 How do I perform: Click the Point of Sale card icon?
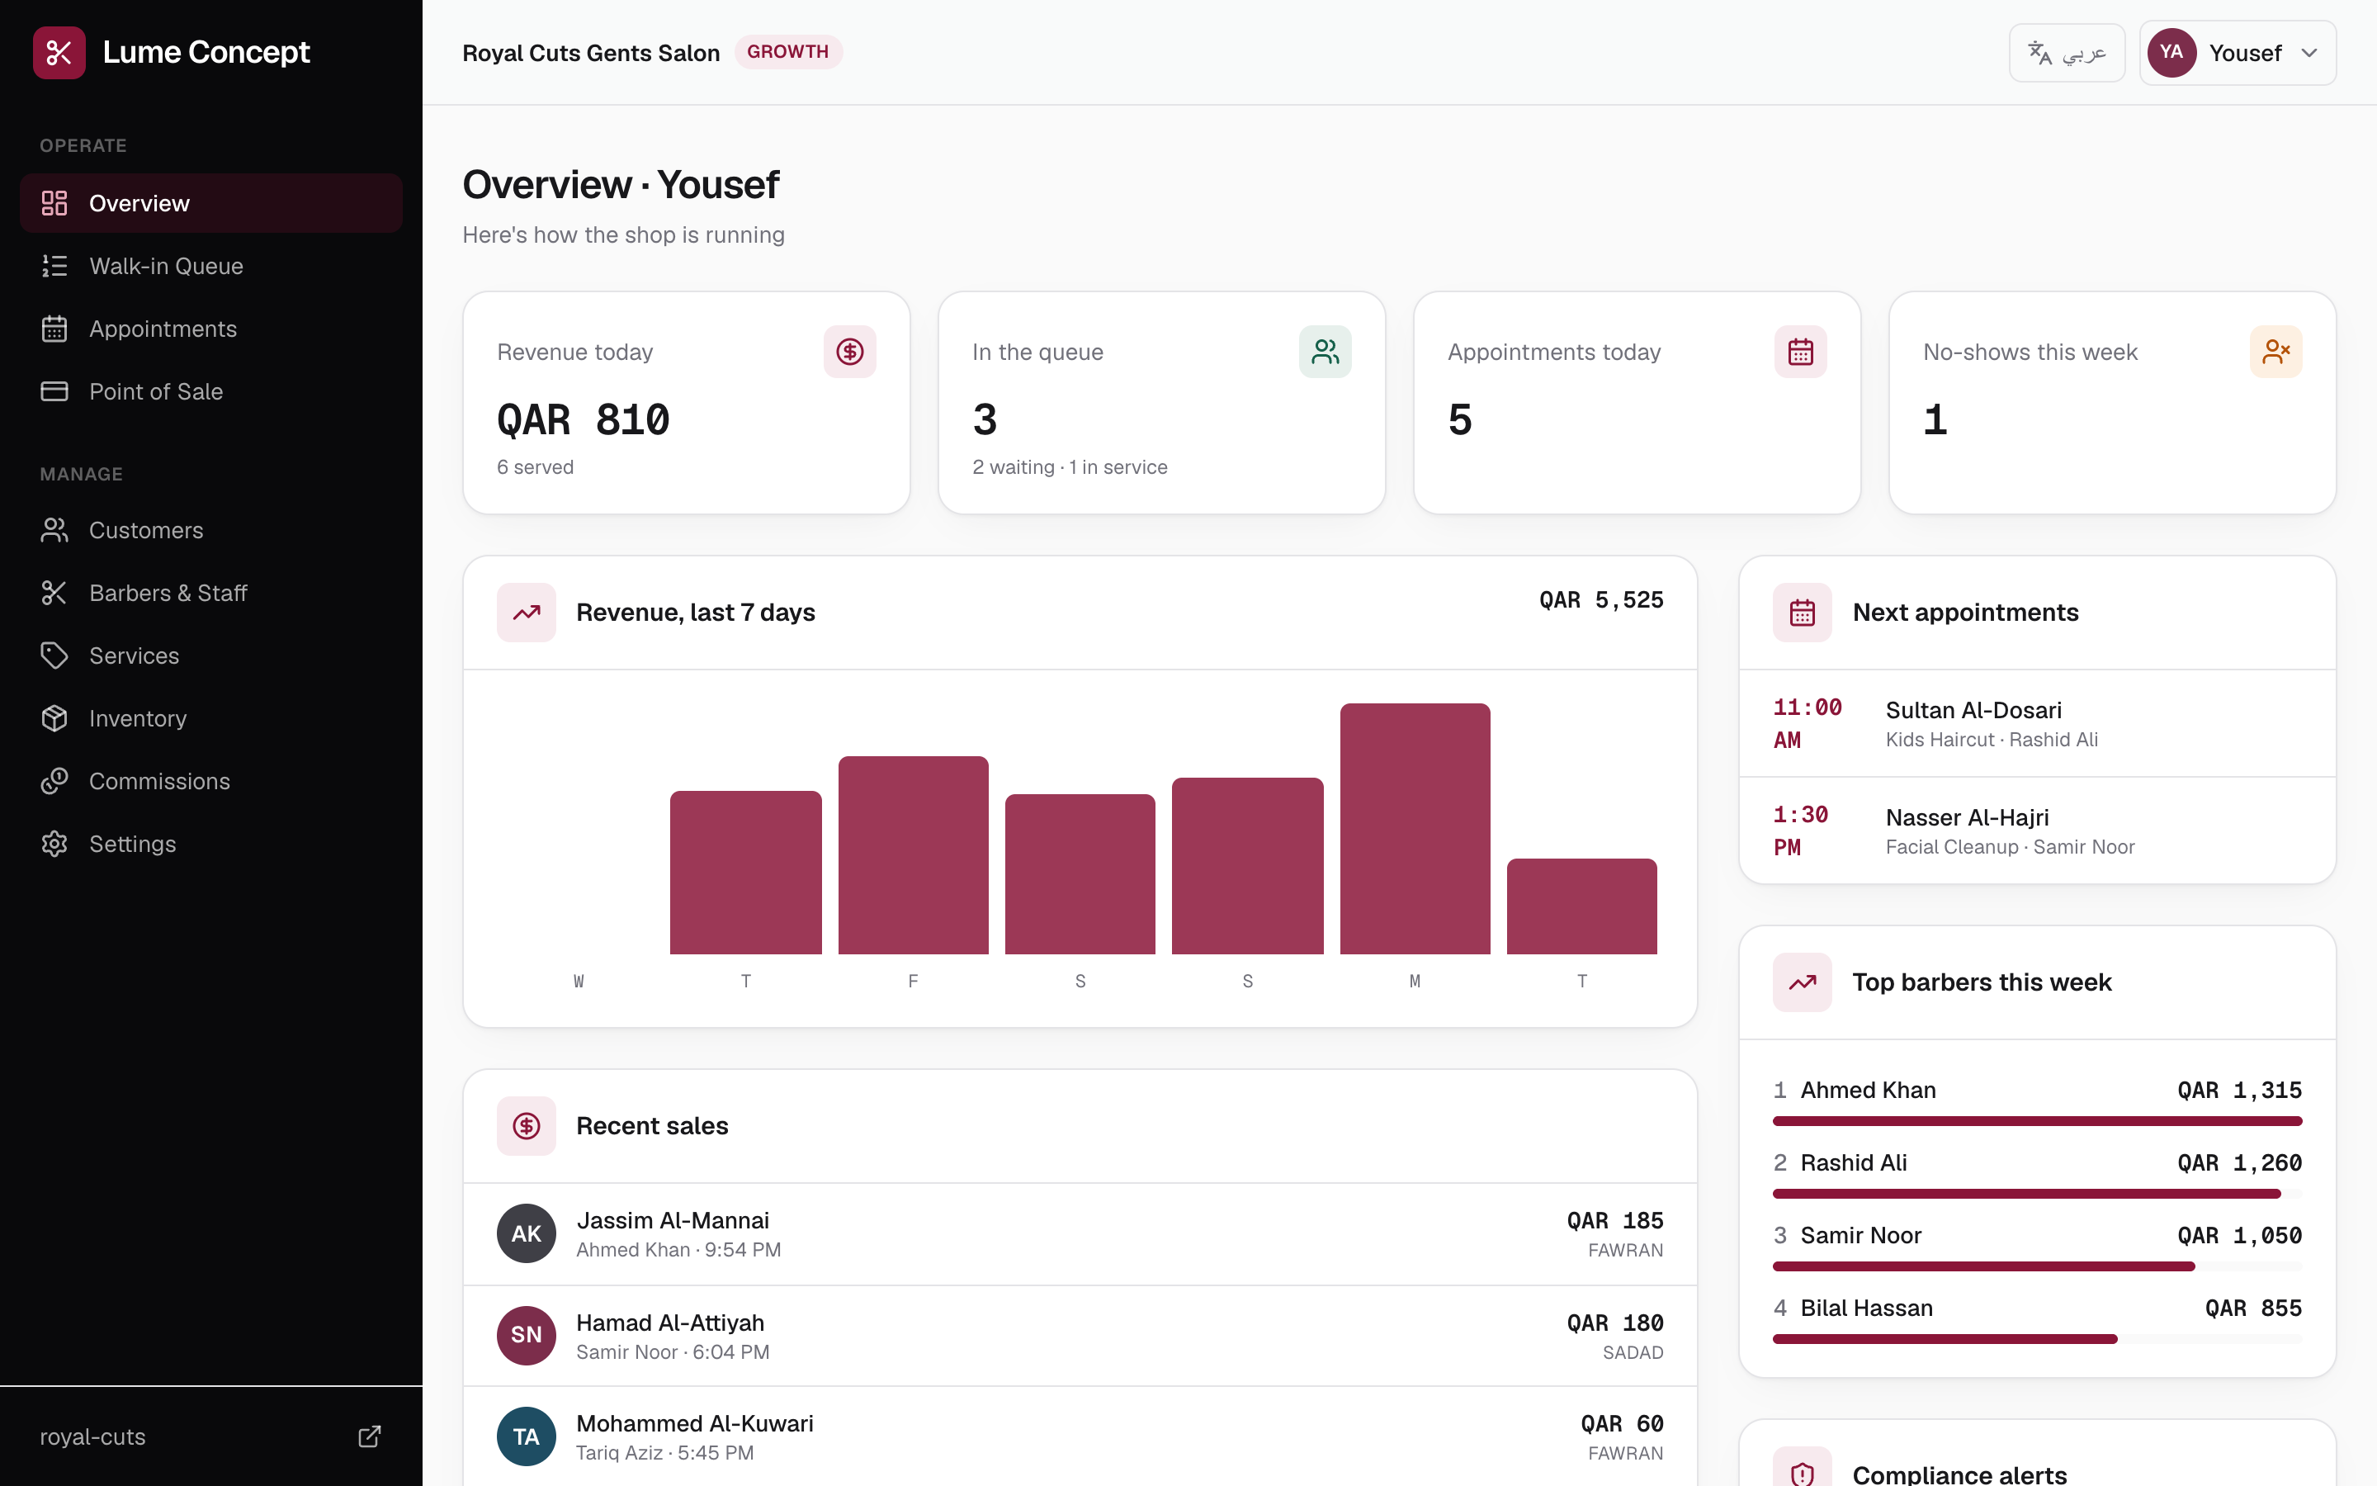pos(54,392)
